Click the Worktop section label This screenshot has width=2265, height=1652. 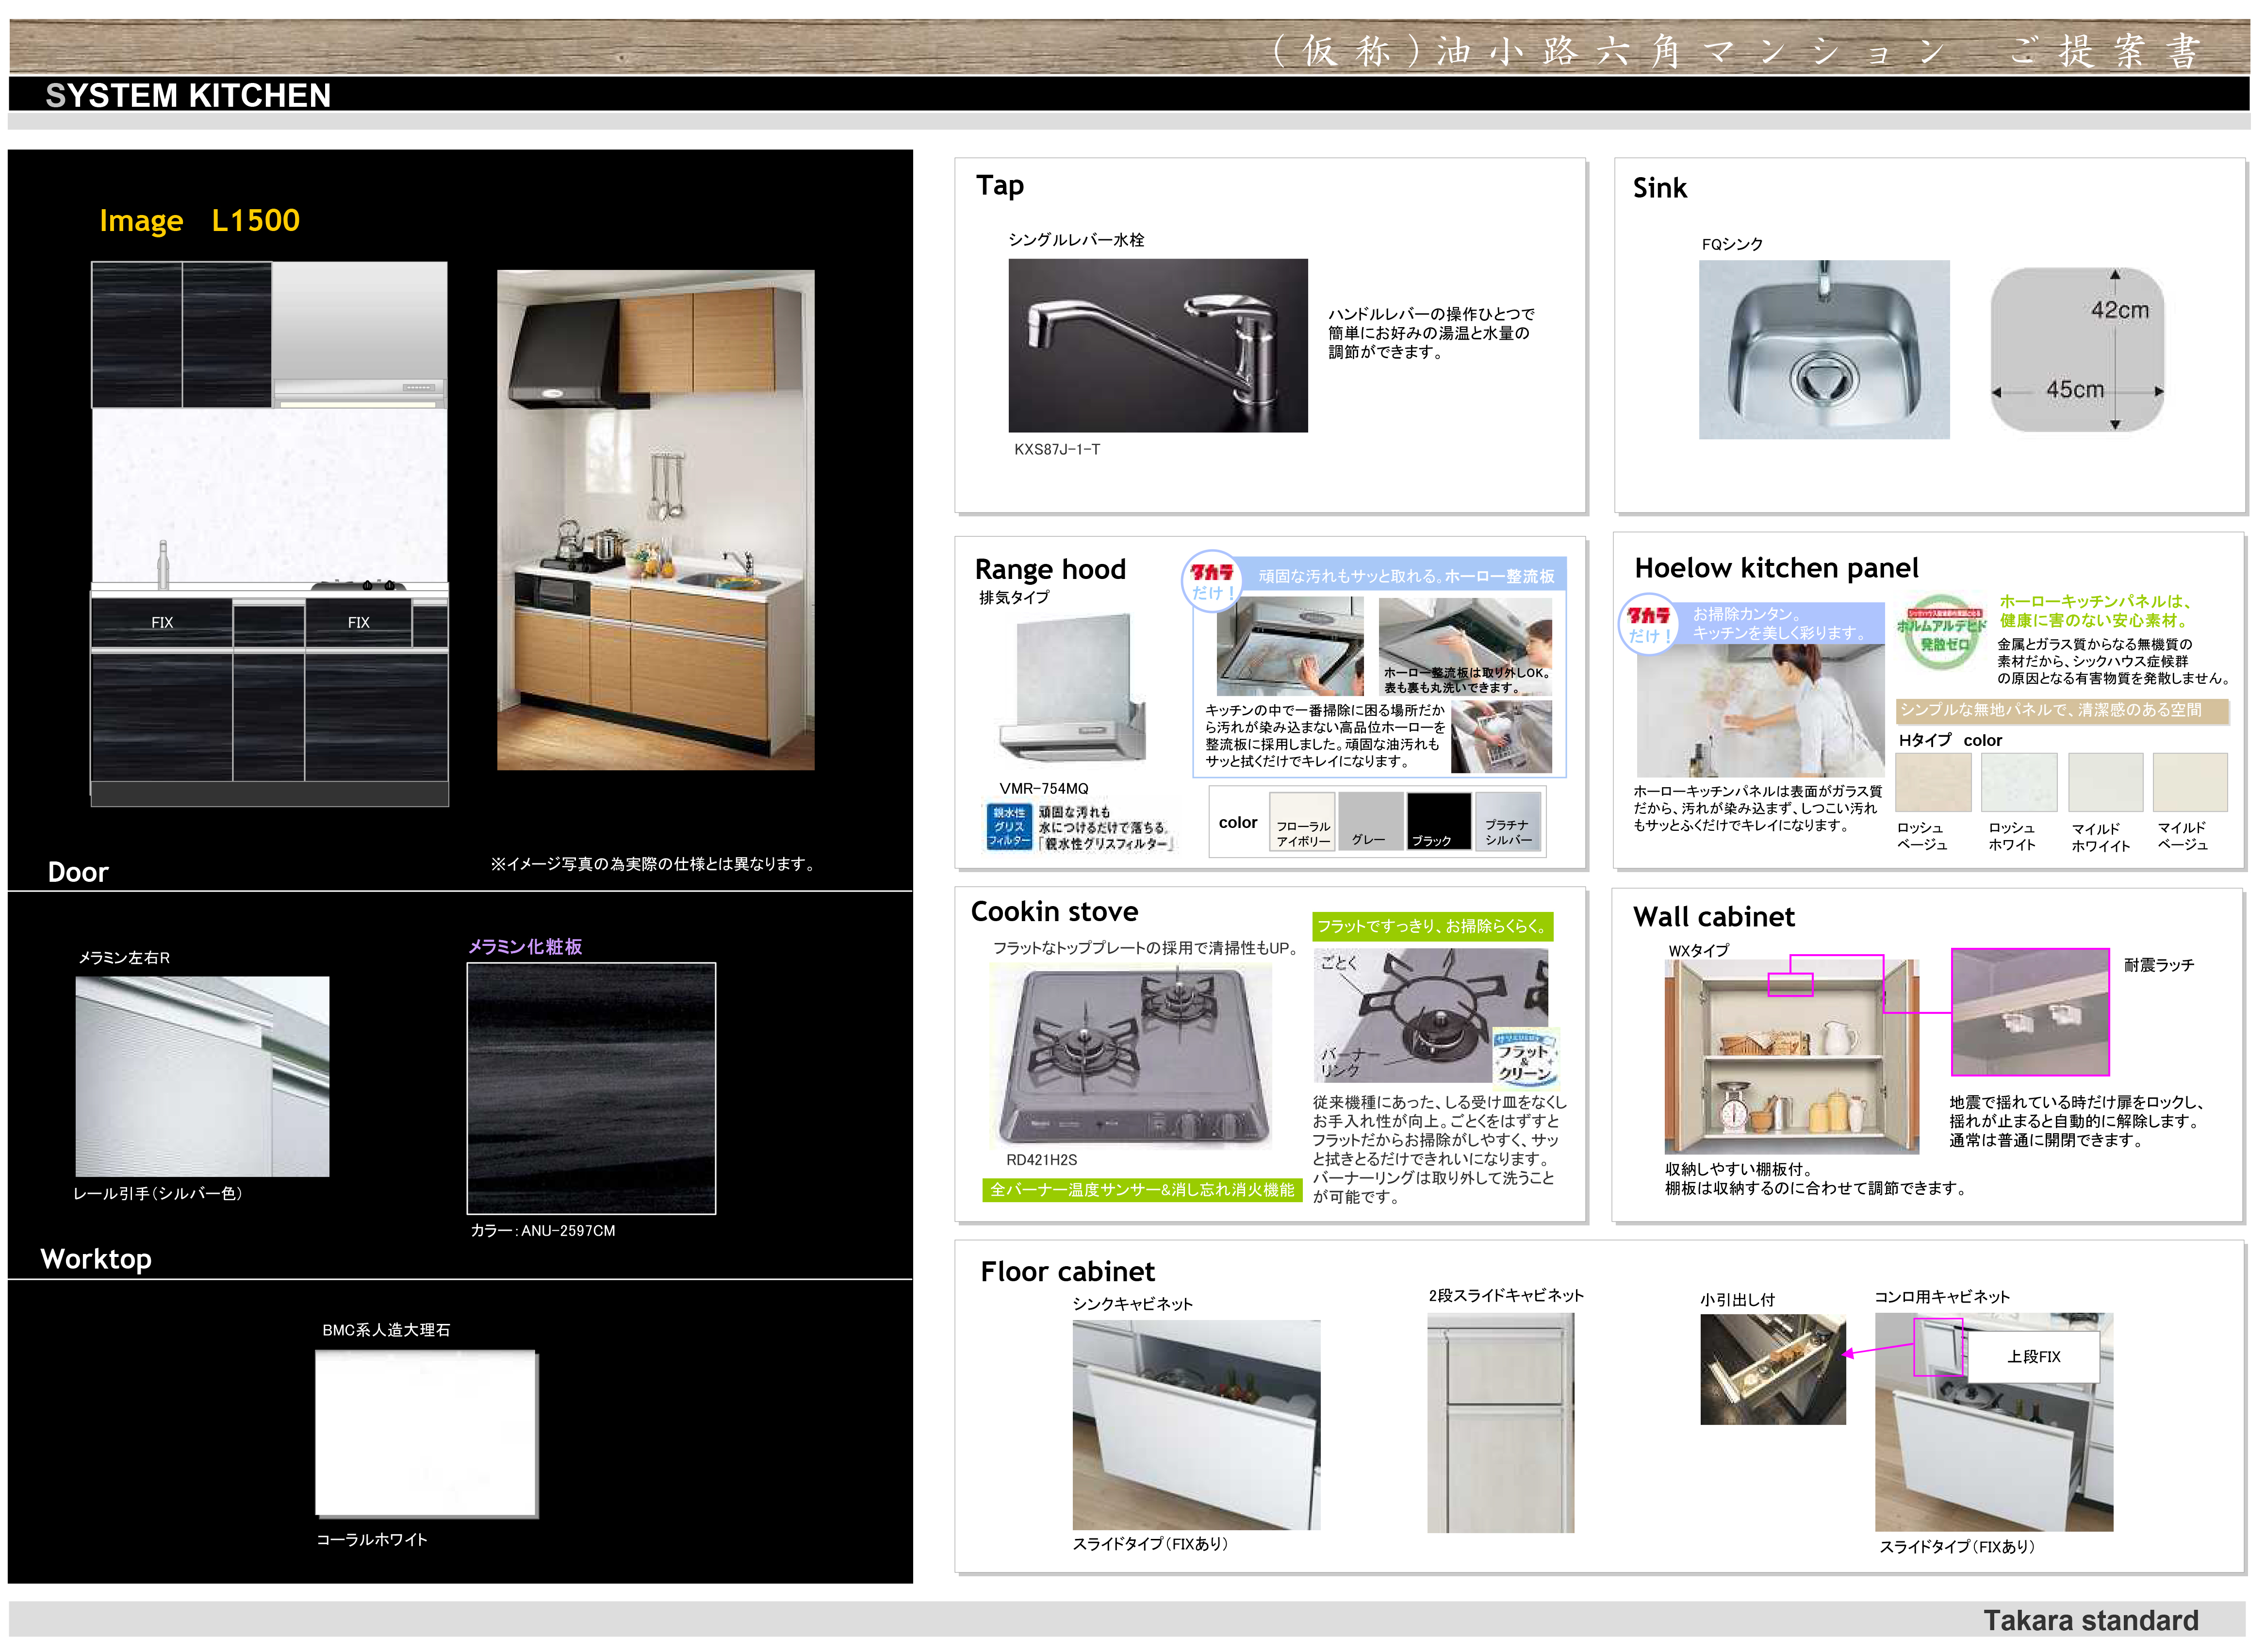[96, 1259]
